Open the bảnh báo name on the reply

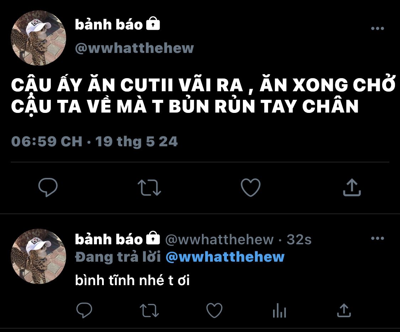pyautogui.click(x=109, y=239)
